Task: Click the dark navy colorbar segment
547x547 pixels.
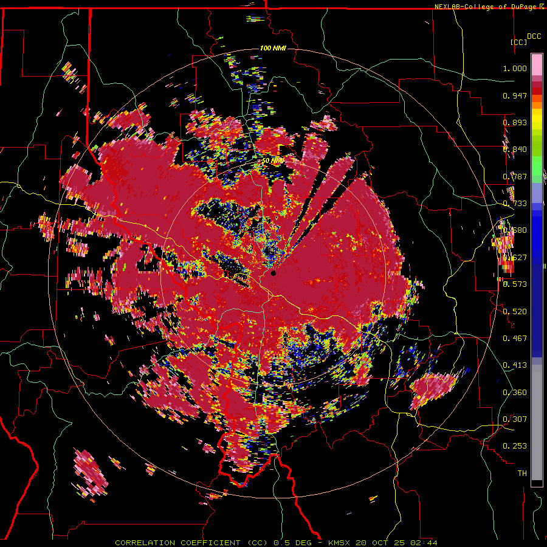Action: point(537,307)
